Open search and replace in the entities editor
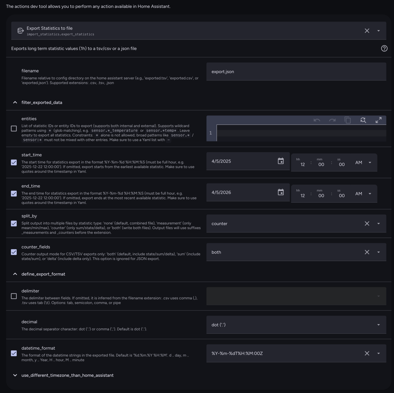 click(x=363, y=120)
